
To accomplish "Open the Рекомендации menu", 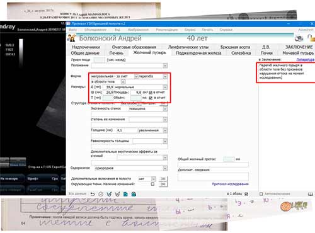I will click(167, 30).
